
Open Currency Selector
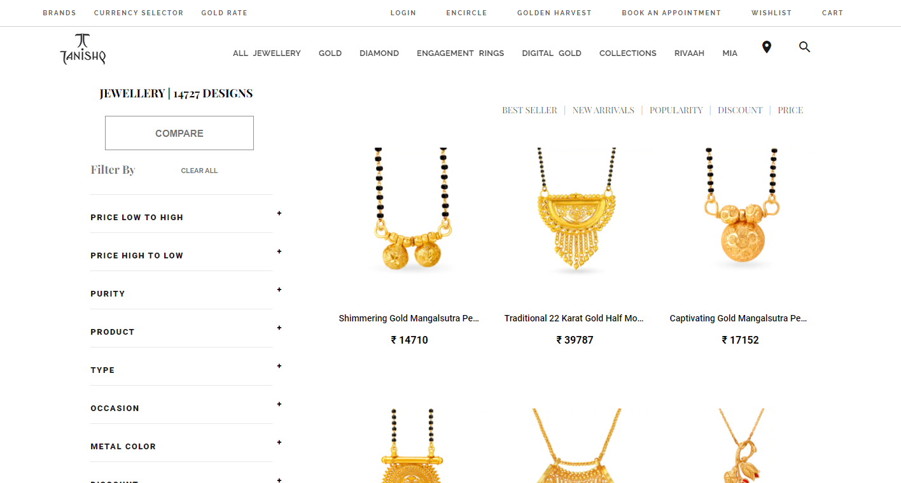pos(139,13)
